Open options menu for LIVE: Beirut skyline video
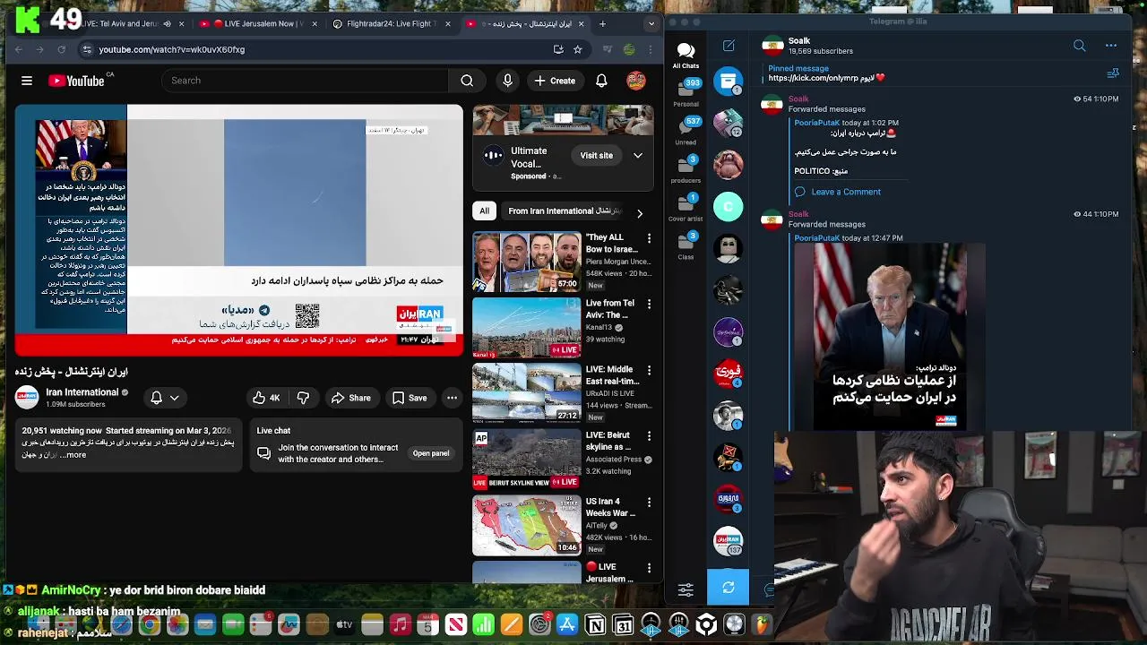 (x=650, y=436)
